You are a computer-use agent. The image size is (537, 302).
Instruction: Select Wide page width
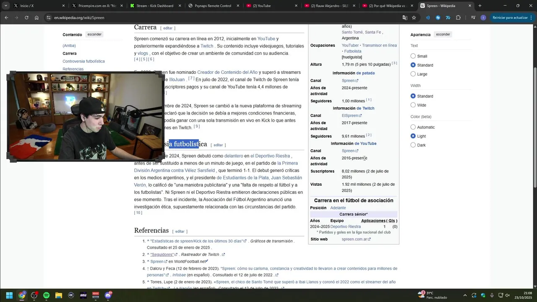[x=413, y=105]
